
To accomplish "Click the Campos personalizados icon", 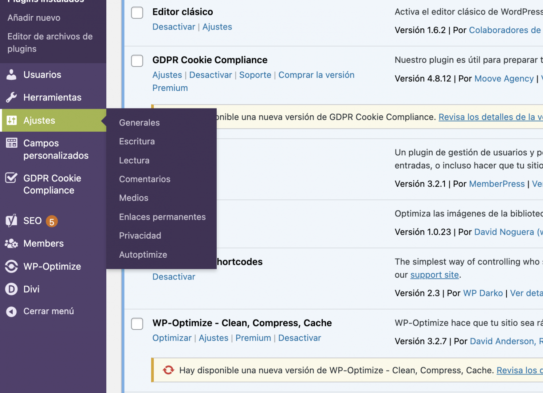I will tap(12, 143).
